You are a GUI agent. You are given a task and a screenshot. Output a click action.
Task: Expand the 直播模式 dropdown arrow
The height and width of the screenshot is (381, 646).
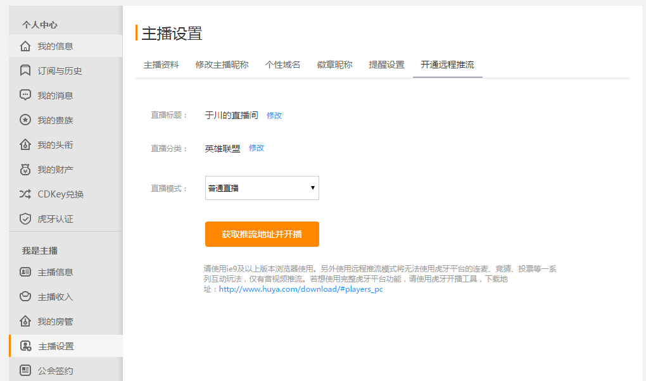(x=313, y=188)
